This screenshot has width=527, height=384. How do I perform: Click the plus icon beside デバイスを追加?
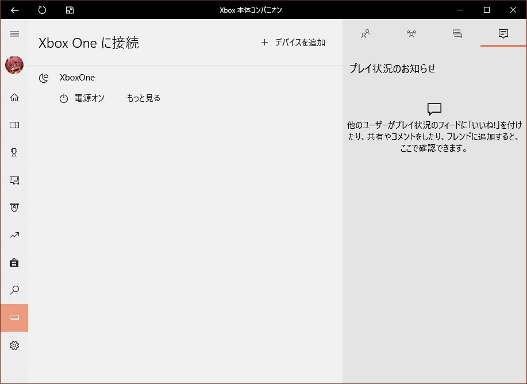point(264,43)
